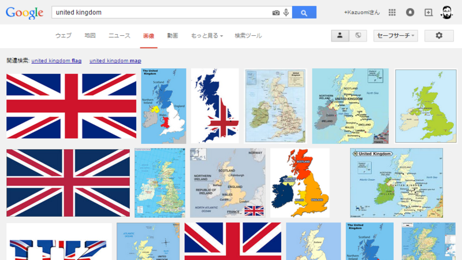This screenshot has width=462, height=260.
Task: Open gray map with NORWAY label
Action: [x=228, y=183]
